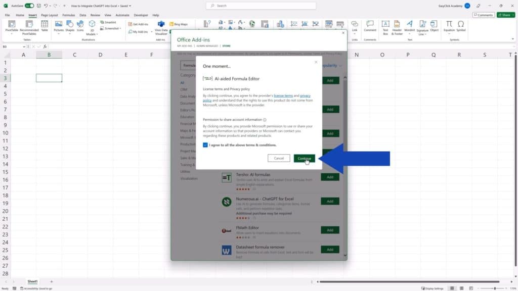Image resolution: width=518 pixels, height=291 pixels.
Task: Toggle the AutoSave switch
Action: coord(29,6)
